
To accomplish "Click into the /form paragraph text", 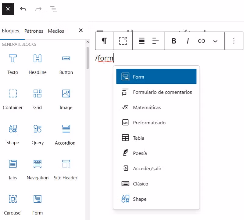I will 104,58.
